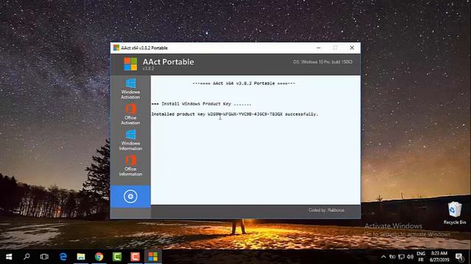Open the Action Center notifications
471x264 pixels.
point(459,257)
